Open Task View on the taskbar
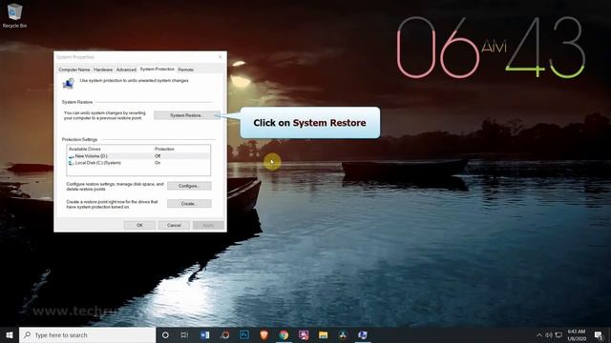The image size is (611, 343). tap(184, 334)
